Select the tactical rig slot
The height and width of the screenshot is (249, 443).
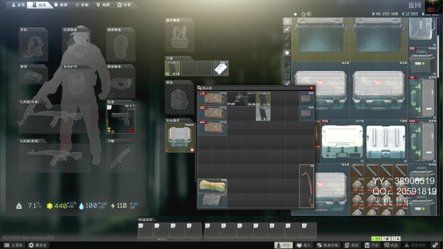180,35
